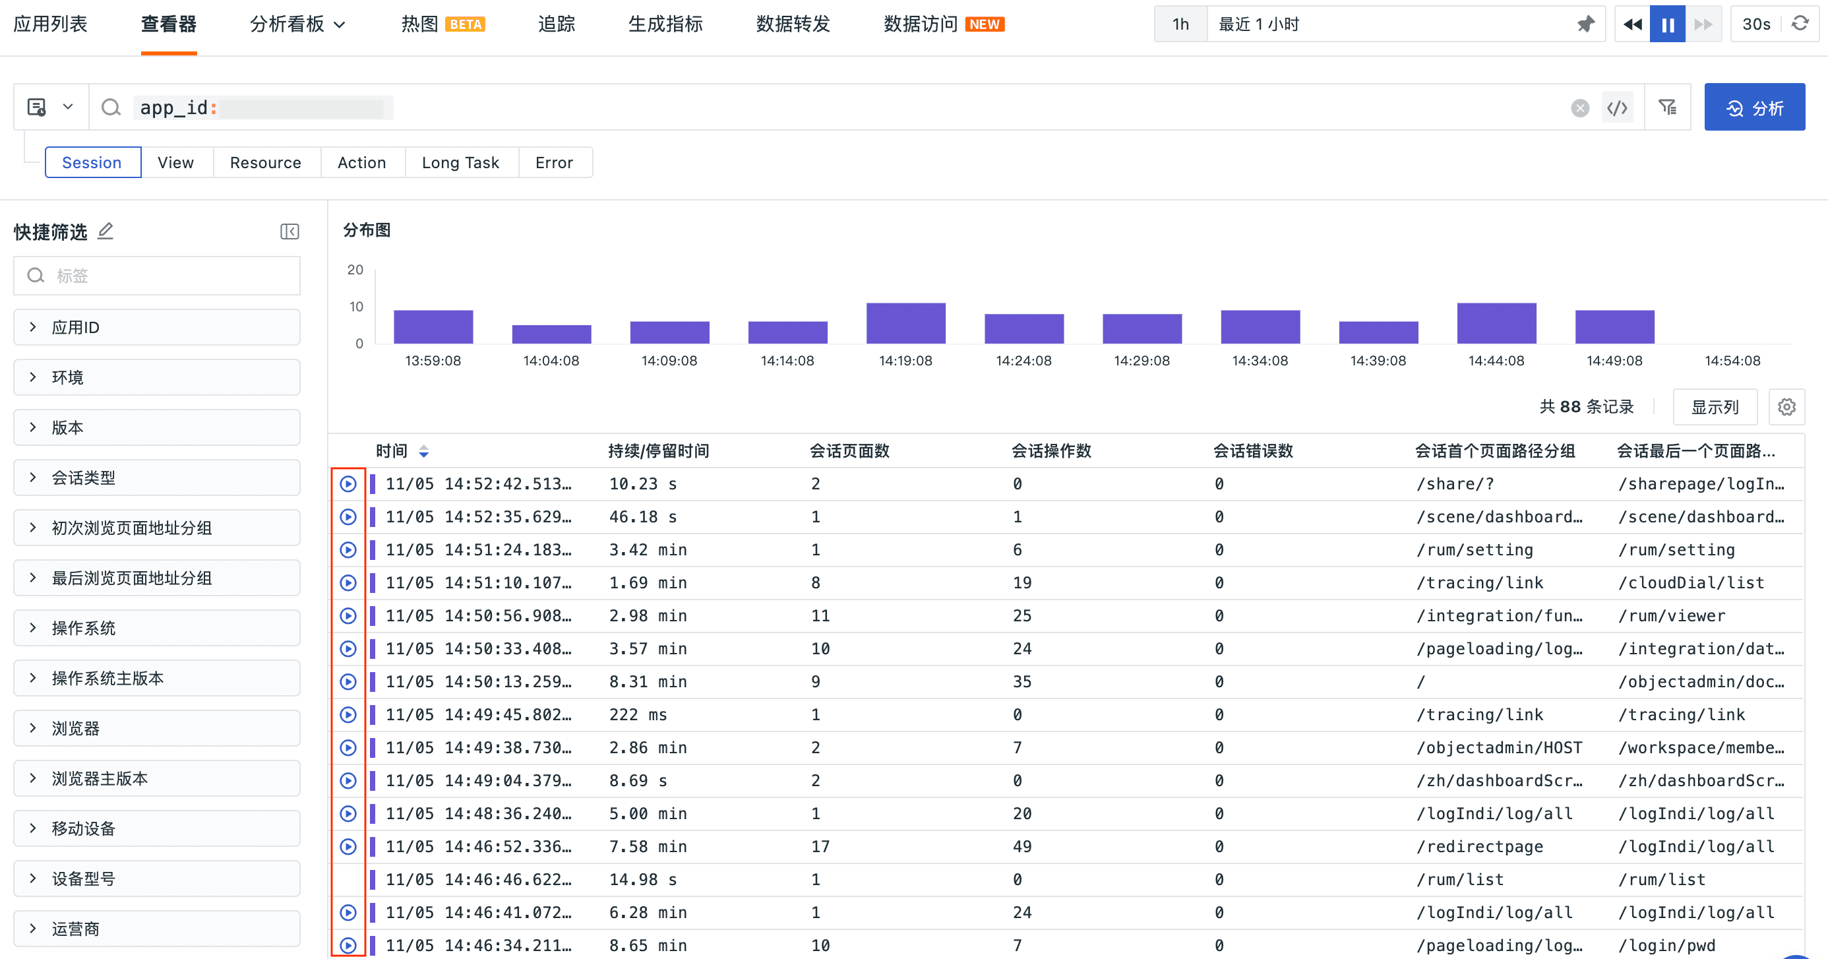
Task: Expand the 最后浏览页面地址分组 filter
Action: [157, 578]
